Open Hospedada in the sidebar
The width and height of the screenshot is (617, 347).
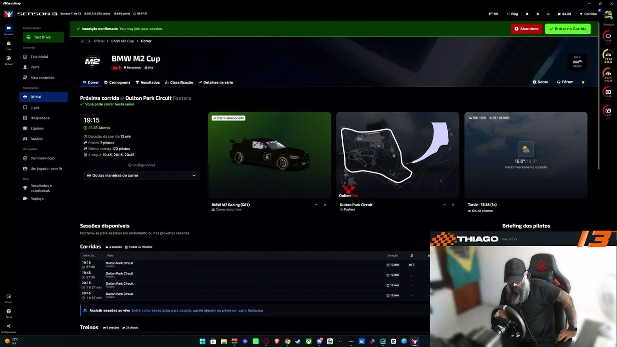tap(43, 118)
